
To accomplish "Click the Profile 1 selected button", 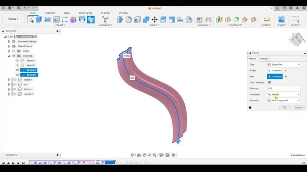I will tap(275, 71).
